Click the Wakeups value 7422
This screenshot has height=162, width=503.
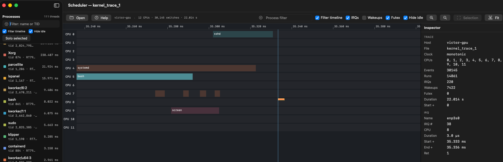(451, 87)
